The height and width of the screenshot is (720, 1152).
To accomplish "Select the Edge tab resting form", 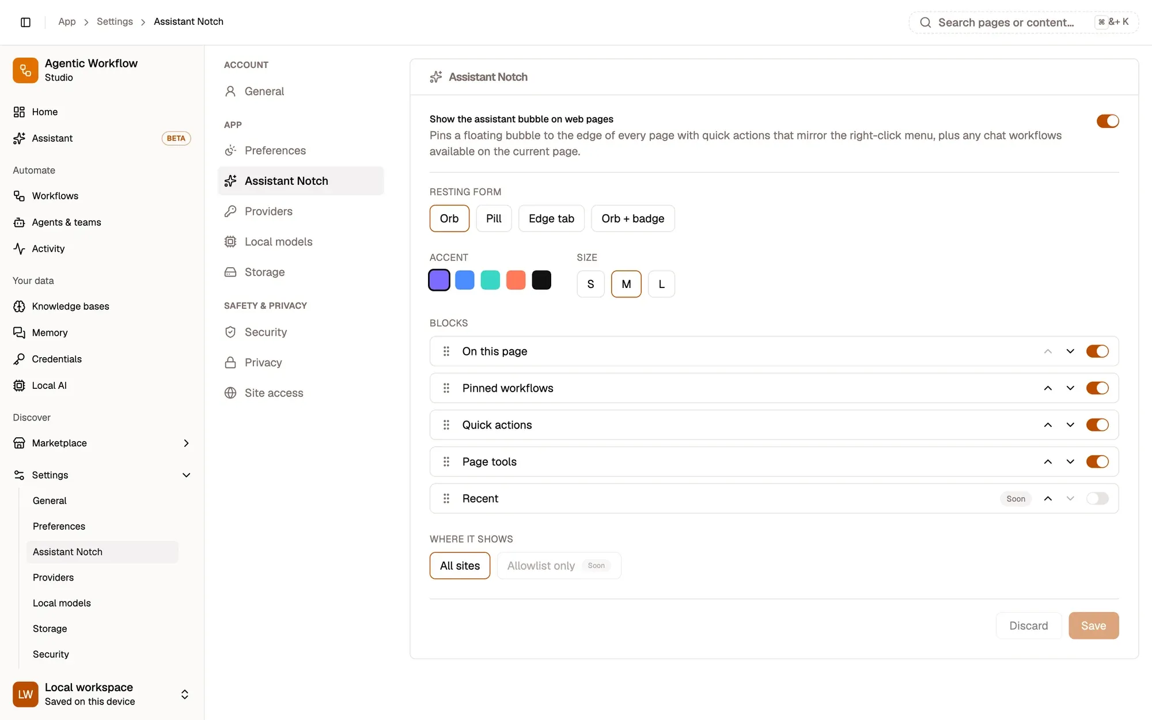I will (x=551, y=218).
